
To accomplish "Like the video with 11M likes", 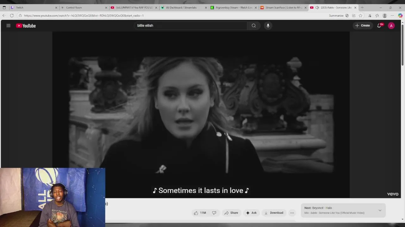I will pyautogui.click(x=200, y=213).
